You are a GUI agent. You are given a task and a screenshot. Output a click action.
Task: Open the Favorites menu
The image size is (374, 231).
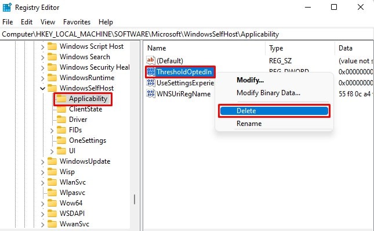[77, 22]
